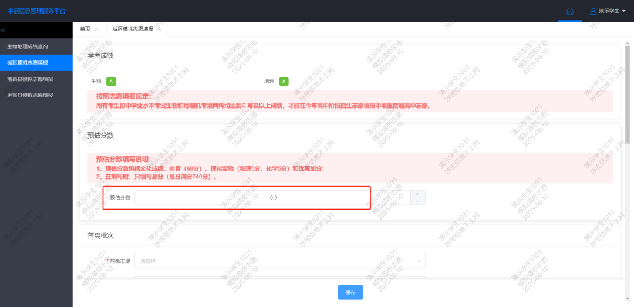Viewport: 634px width, 307px height.
Task: Switch to the 首页 tab
Action: pyautogui.click(x=85, y=29)
